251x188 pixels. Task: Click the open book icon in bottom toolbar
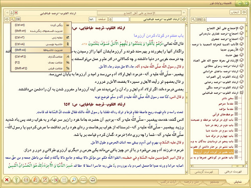pyautogui.click(x=83, y=180)
